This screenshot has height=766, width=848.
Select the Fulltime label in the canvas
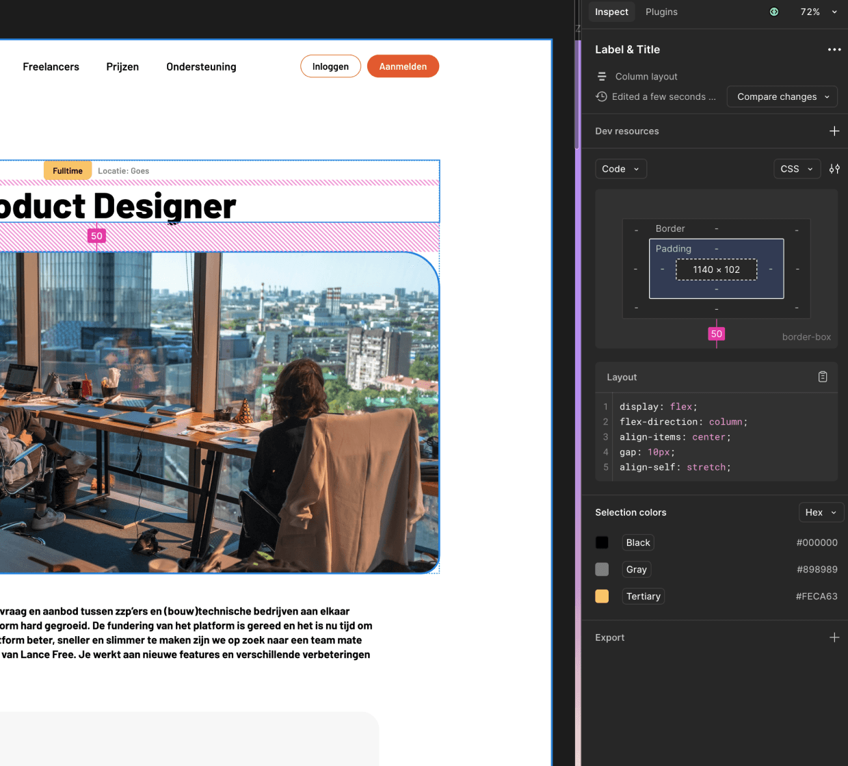coord(68,171)
